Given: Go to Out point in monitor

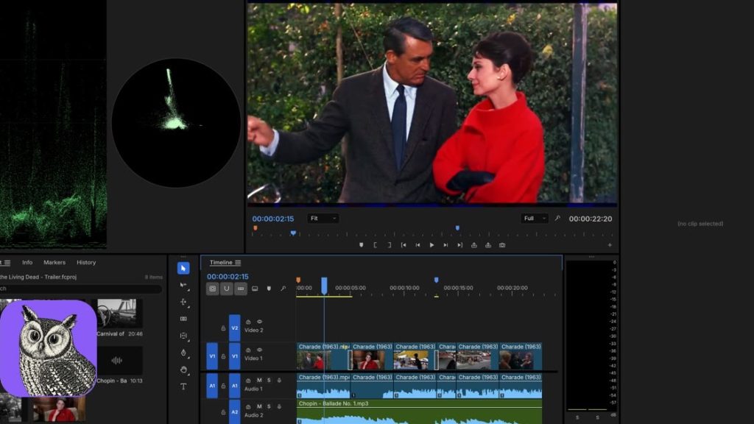Looking at the screenshot, I should click(x=459, y=245).
